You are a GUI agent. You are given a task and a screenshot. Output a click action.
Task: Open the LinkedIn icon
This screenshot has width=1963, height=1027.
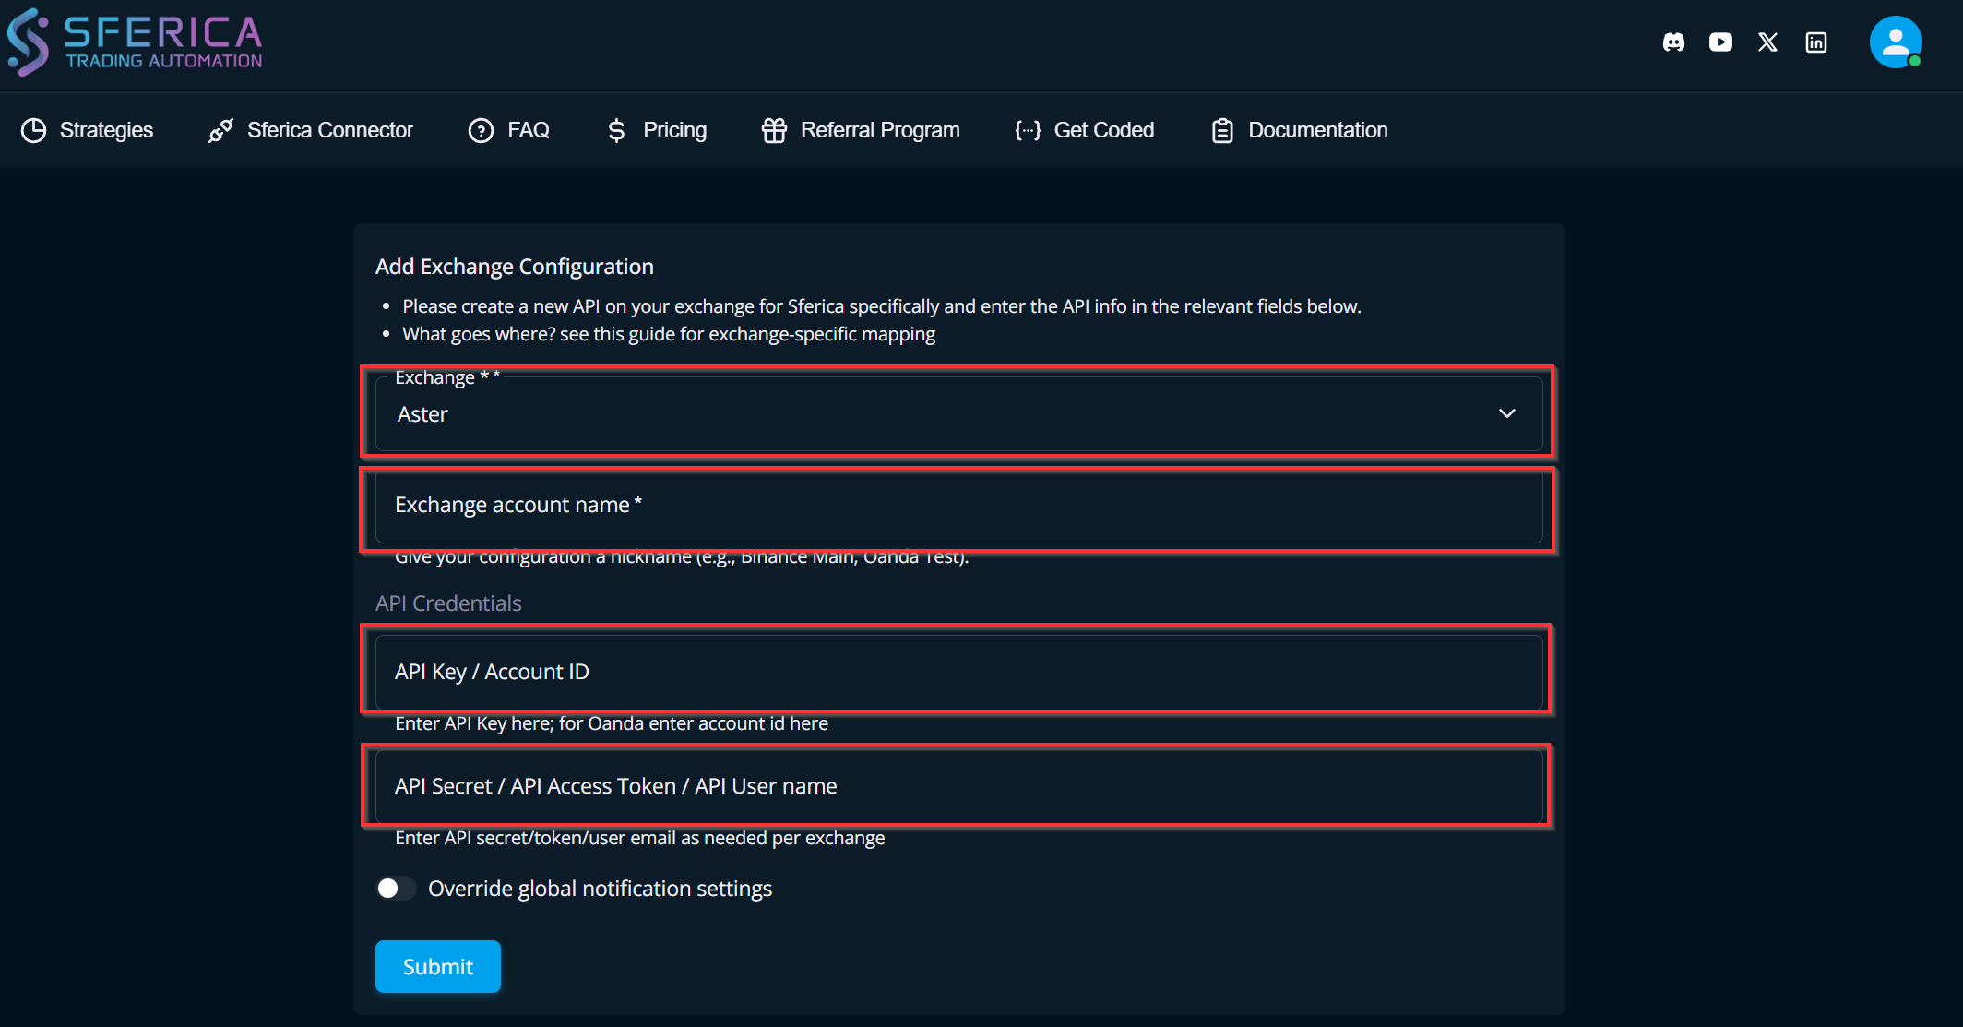(x=1816, y=42)
